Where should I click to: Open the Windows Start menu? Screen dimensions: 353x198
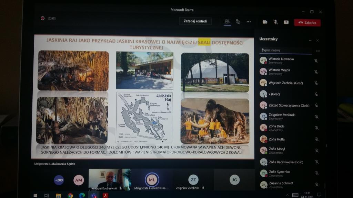coord(35,195)
